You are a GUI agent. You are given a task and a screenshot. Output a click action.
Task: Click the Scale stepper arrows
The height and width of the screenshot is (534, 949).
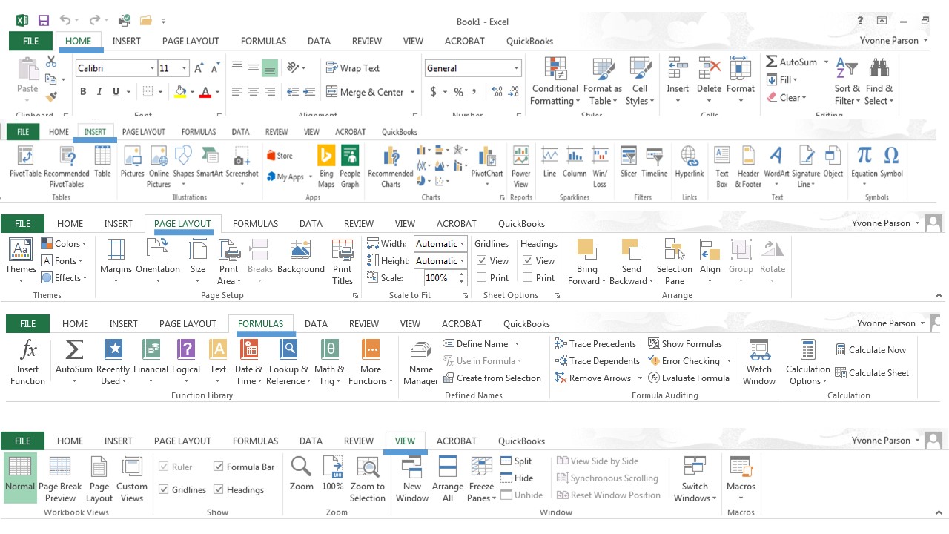pyautogui.click(x=461, y=277)
